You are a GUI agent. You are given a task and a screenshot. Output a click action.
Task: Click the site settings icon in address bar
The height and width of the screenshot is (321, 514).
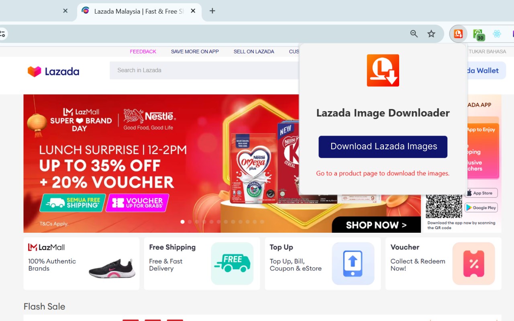tap(2, 34)
